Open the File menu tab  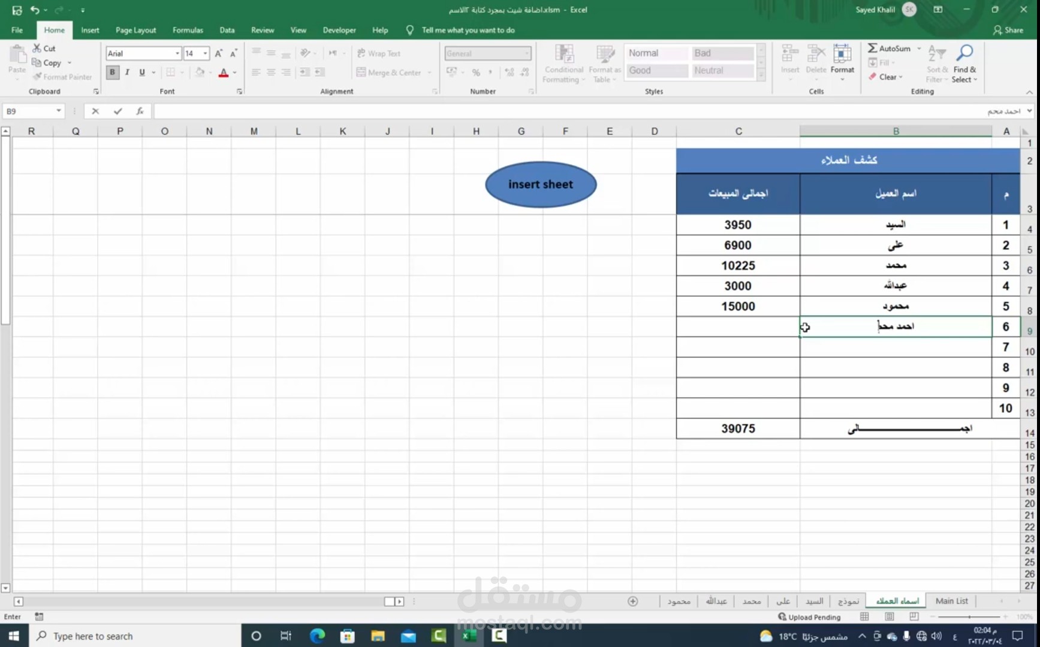point(17,30)
